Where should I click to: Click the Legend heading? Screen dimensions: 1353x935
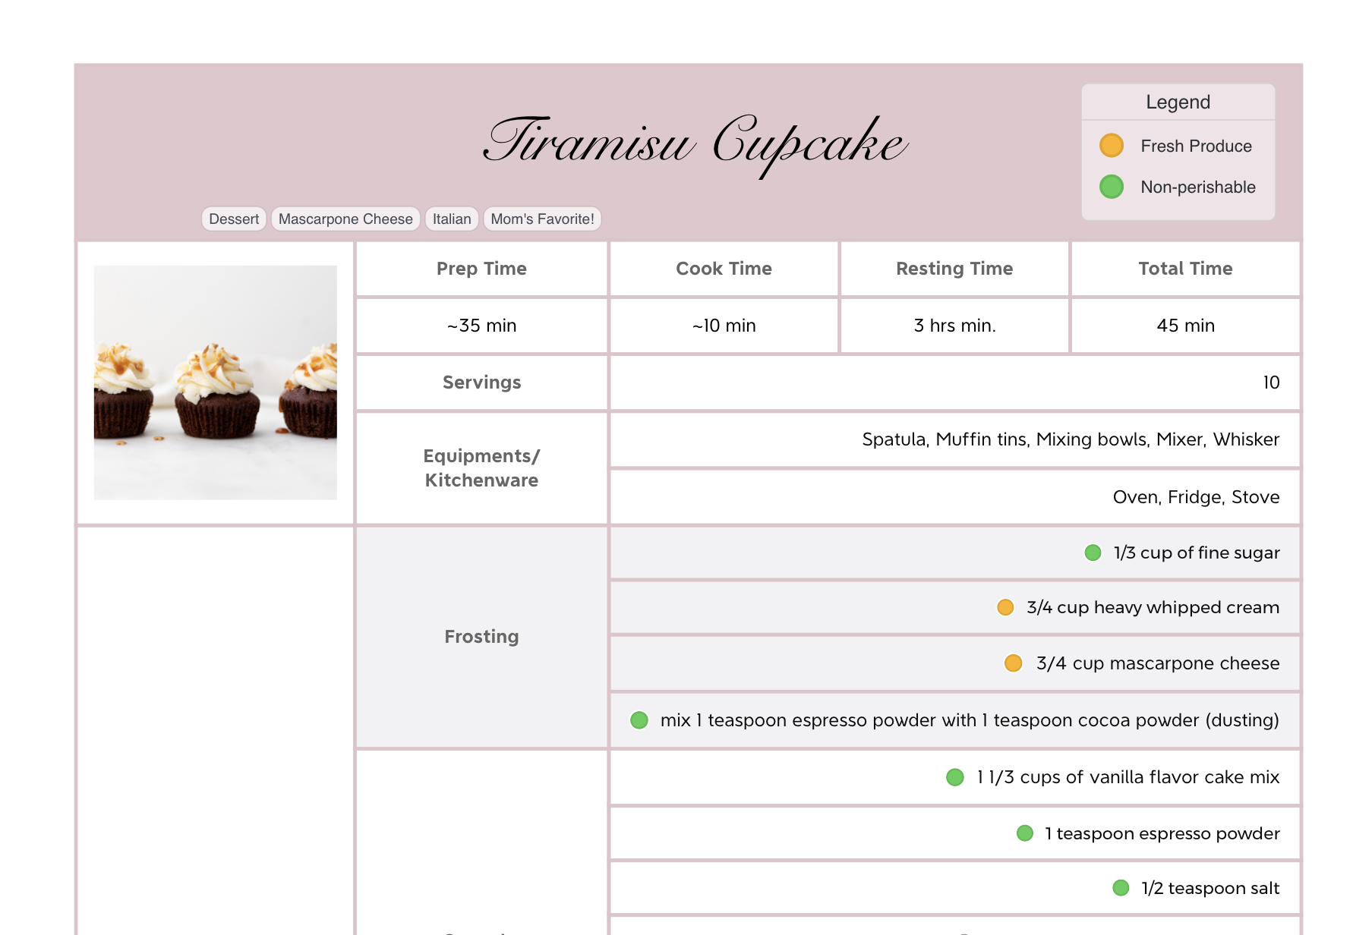pyautogui.click(x=1178, y=102)
